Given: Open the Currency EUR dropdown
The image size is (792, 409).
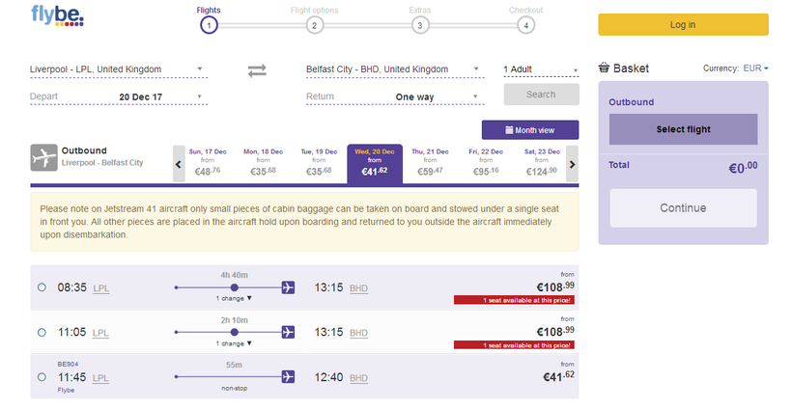Looking at the screenshot, I should (753, 68).
